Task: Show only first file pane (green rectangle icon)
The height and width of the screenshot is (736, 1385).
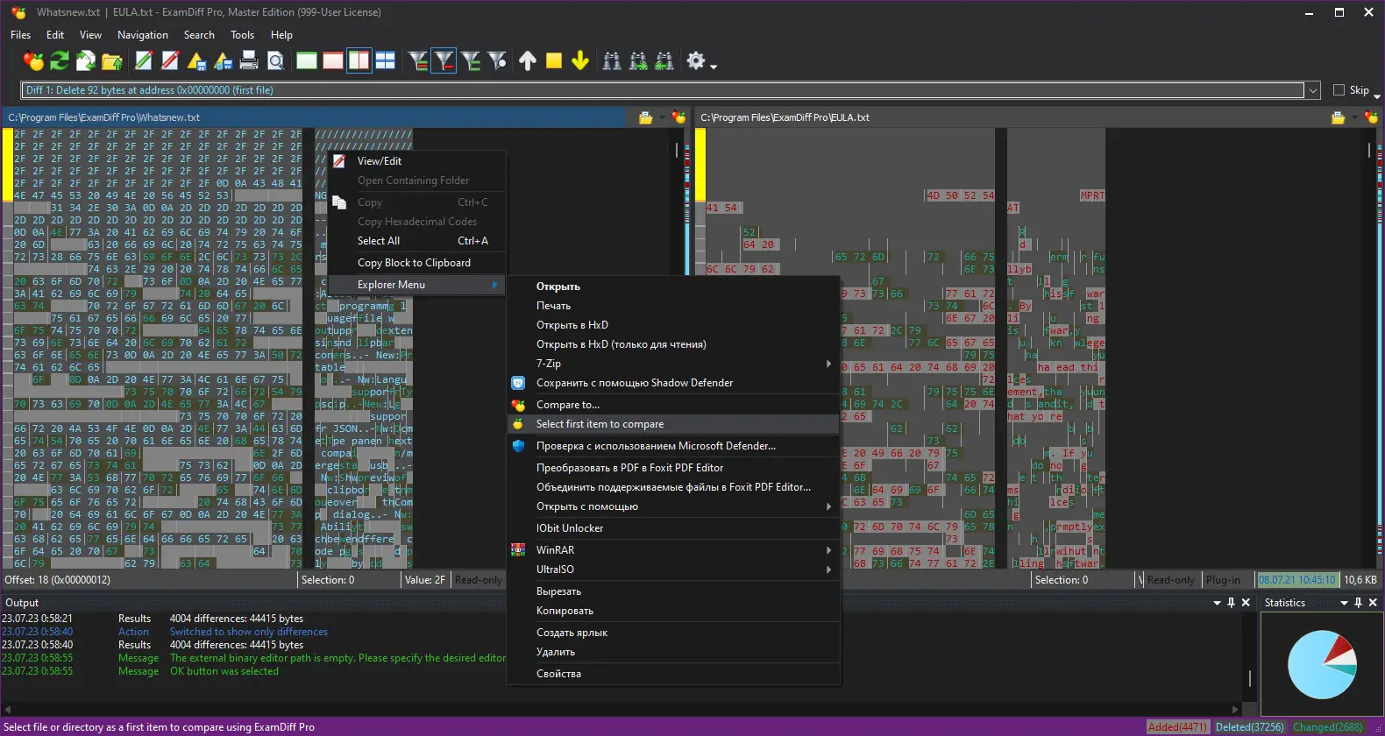Action: [307, 60]
